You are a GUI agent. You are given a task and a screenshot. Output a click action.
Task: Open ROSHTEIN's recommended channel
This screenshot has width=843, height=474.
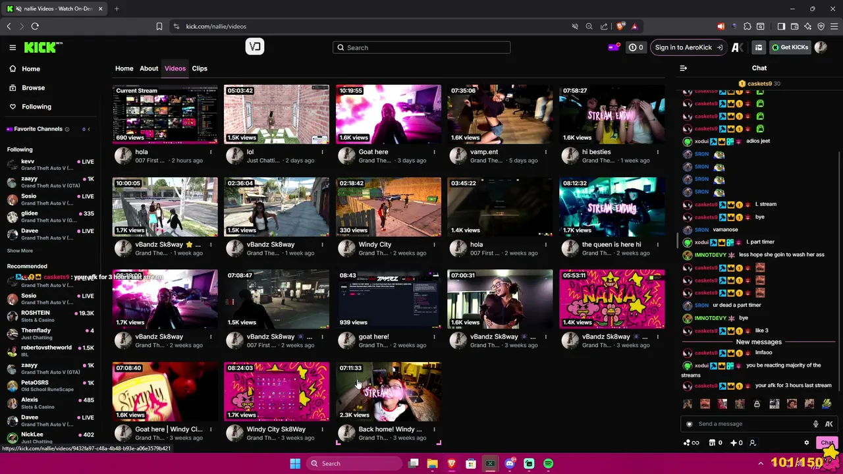click(x=50, y=316)
